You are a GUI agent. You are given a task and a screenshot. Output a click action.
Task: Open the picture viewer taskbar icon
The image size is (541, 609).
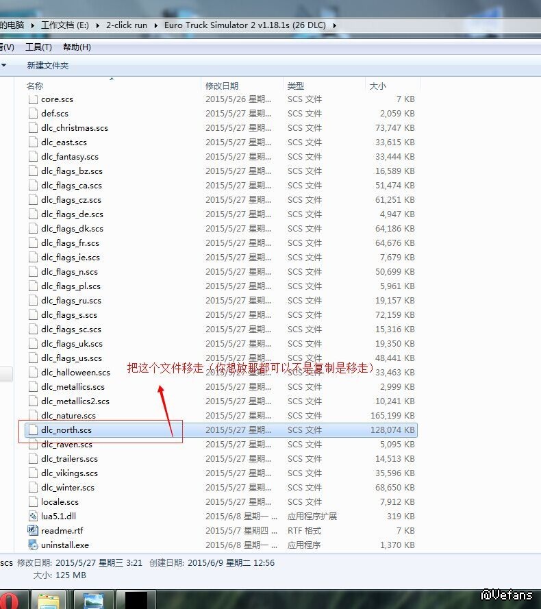coord(93,600)
